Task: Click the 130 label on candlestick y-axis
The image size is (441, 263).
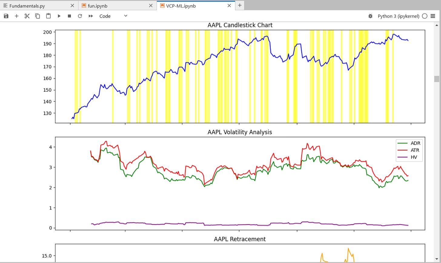Action: click(x=47, y=113)
